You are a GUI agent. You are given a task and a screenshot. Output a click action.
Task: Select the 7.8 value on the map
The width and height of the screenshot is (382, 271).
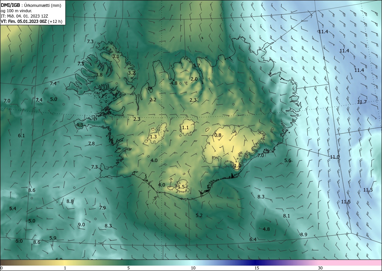pyautogui.click(x=91, y=144)
